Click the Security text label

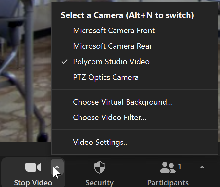(x=99, y=182)
